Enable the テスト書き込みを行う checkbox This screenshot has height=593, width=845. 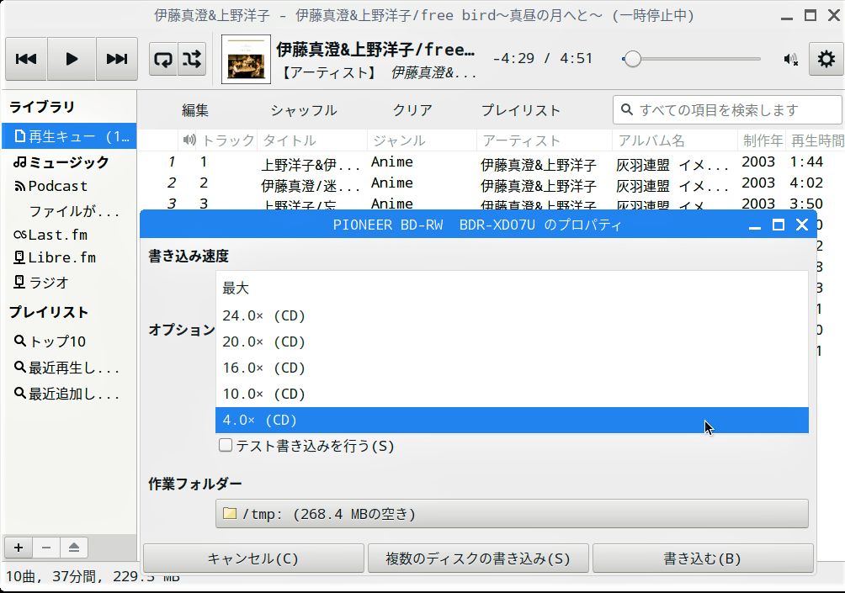coord(226,446)
